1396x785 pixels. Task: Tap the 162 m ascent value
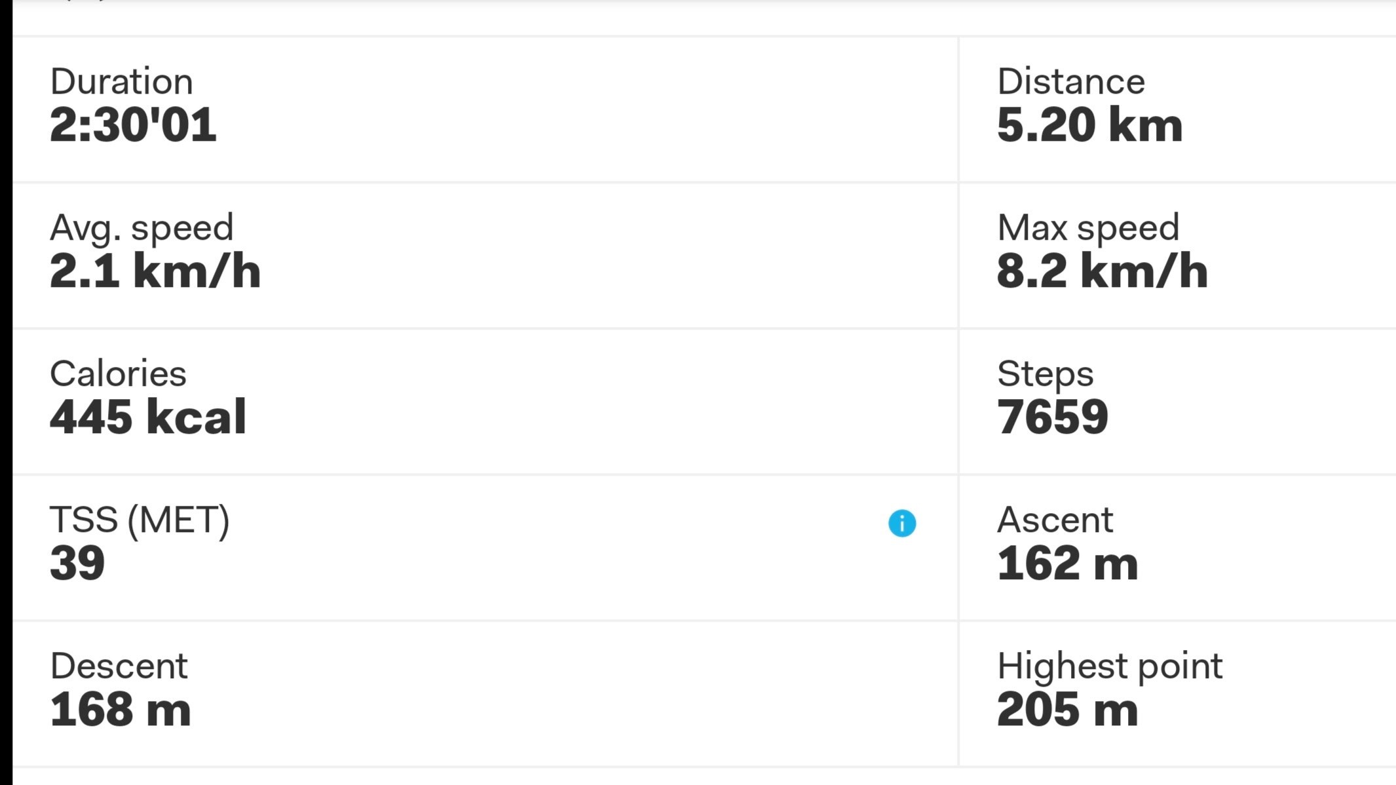pos(1067,564)
